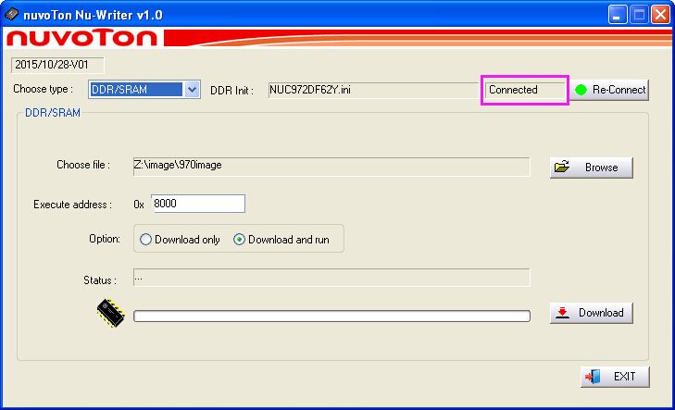Click the Status text field

coord(331,277)
